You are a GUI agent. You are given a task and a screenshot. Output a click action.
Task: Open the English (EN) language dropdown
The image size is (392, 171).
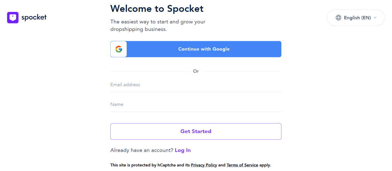pyautogui.click(x=357, y=18)
